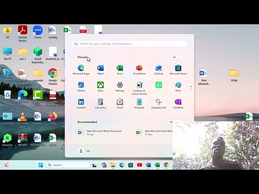
Task: Open the Photos app
Action: pyautogui.click(x=81, y=87)
